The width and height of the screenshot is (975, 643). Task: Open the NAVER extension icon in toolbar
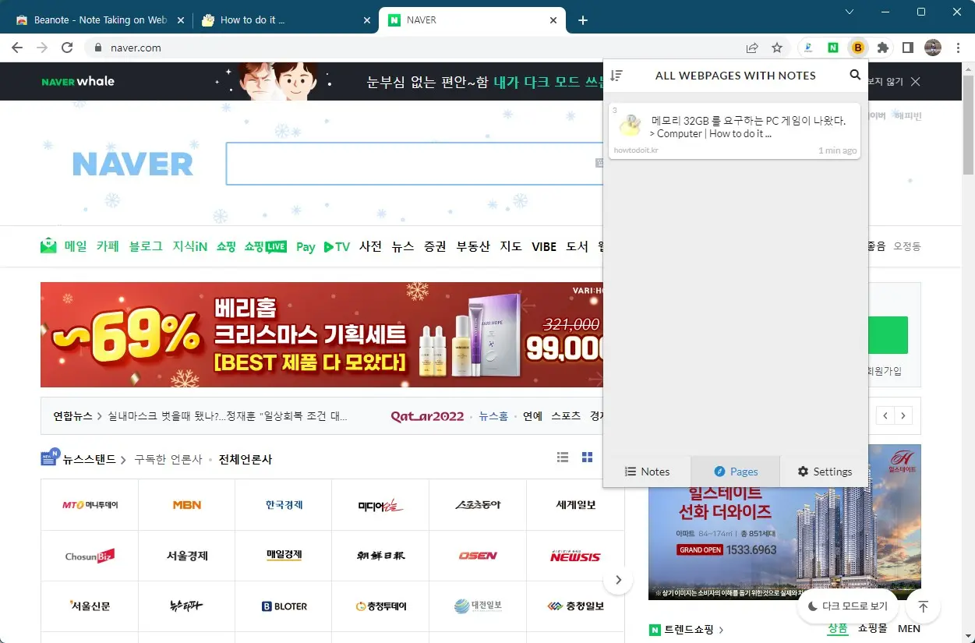(x=833, y=48)
